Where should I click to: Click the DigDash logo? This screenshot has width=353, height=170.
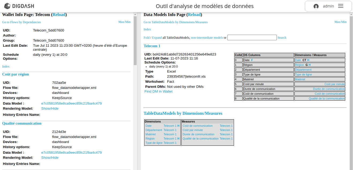click(x=18, y=6)
